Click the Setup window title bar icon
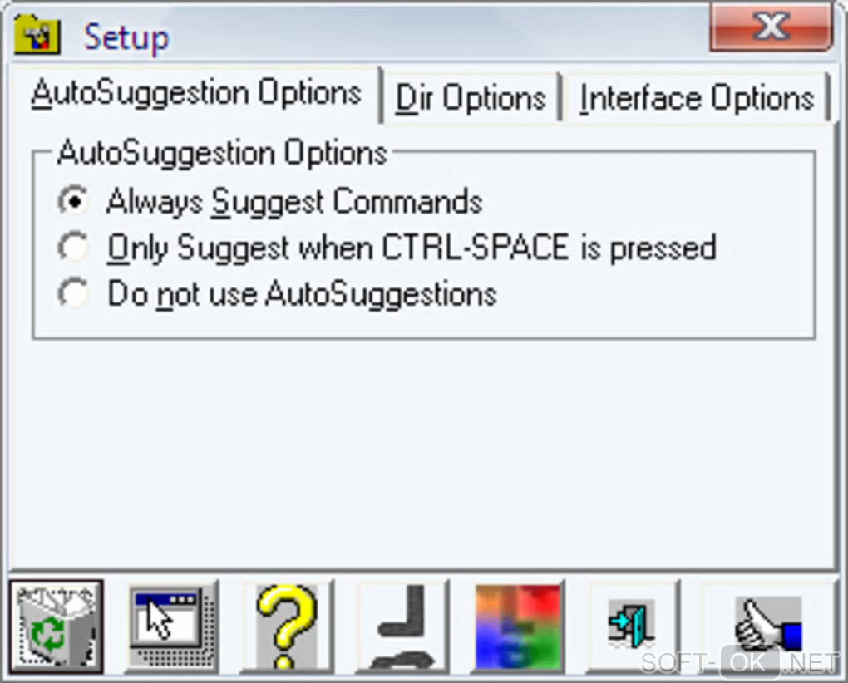 tap(37, 36)
